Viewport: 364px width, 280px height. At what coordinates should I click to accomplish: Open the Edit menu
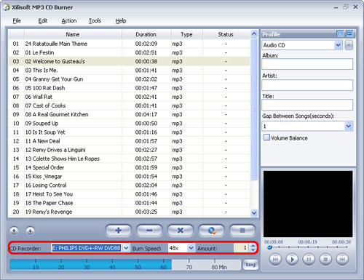43,21
